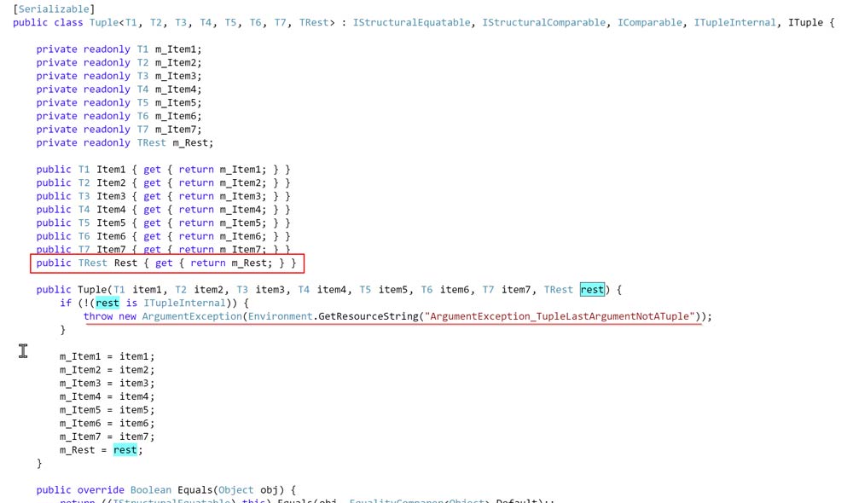Open IStructuralEquatable in the class declaration

pyautogui.click(x=412, y=23)
